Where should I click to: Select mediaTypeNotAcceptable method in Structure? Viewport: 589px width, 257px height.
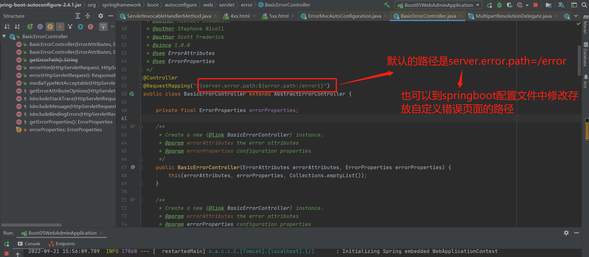(x=72, y=83)
